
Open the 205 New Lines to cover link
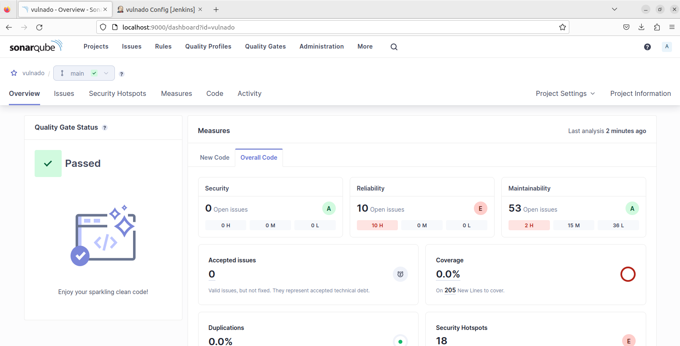[450, 290]
